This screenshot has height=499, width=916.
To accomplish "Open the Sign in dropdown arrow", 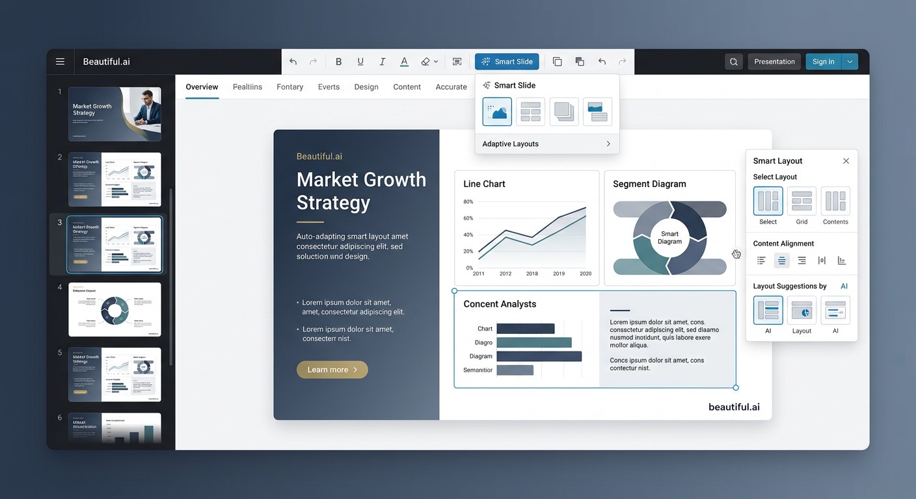I will pyautogui.click(x=850, y=62).
